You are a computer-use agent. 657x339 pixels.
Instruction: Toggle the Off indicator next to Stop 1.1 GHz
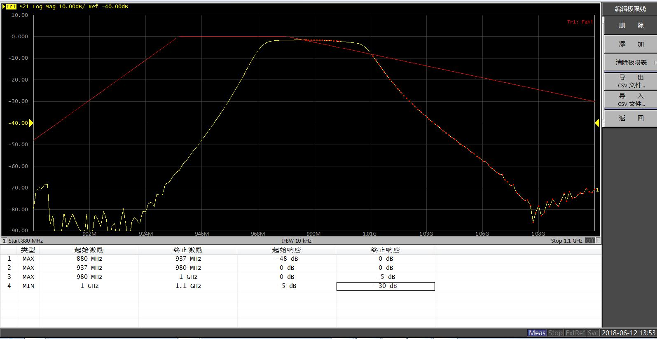[590, 241]
